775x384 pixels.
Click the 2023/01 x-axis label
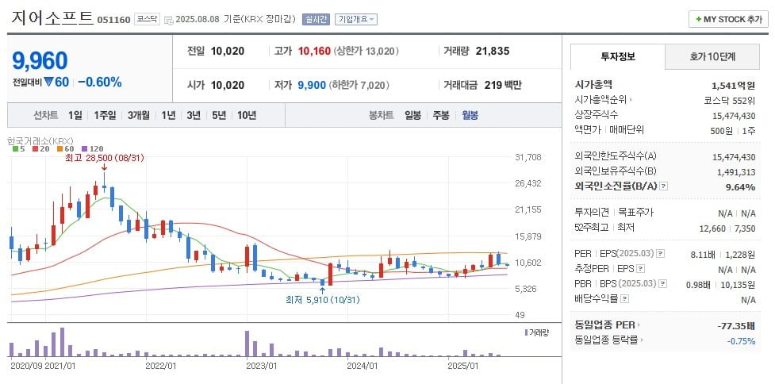263,367
